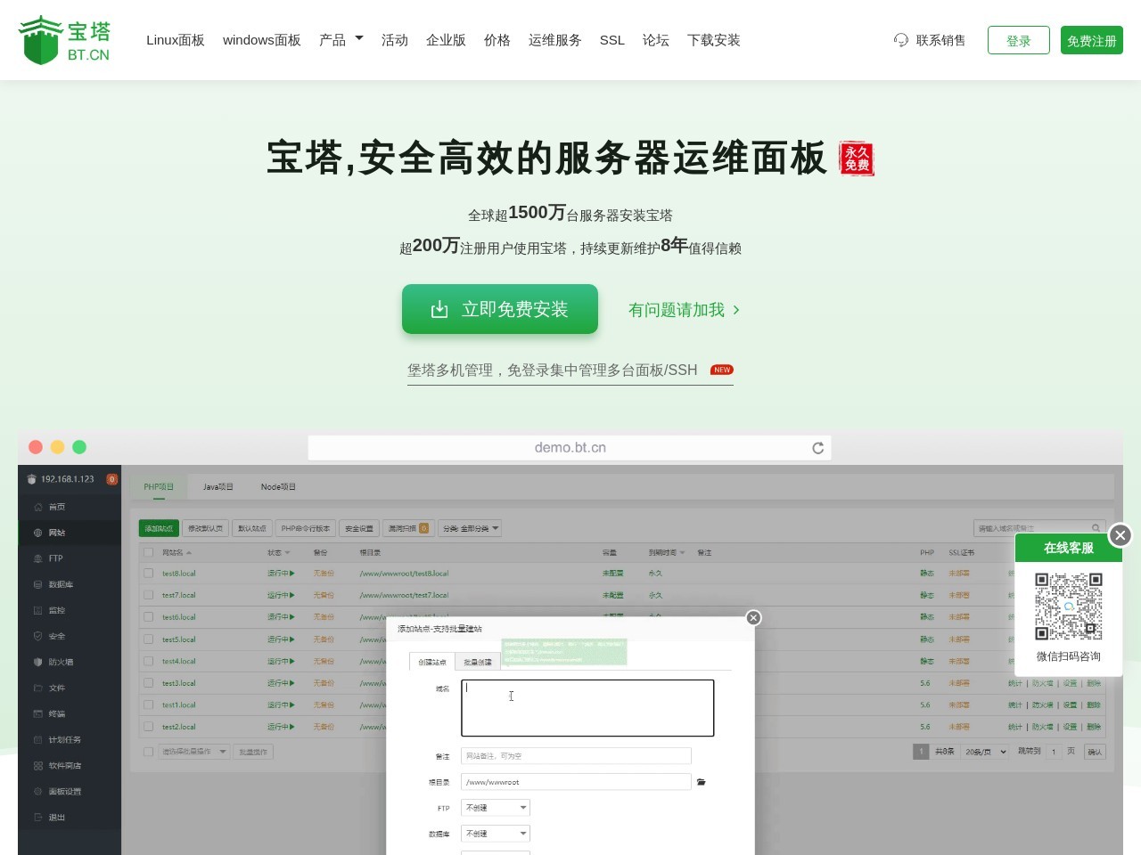This screenshot has width=1141, height=855.
Task: Click the 退出 logout icon in sidebar
Action: pos(38,817)
